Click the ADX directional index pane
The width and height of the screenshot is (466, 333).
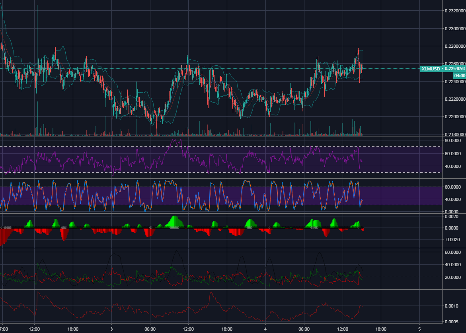click(221, 269)
